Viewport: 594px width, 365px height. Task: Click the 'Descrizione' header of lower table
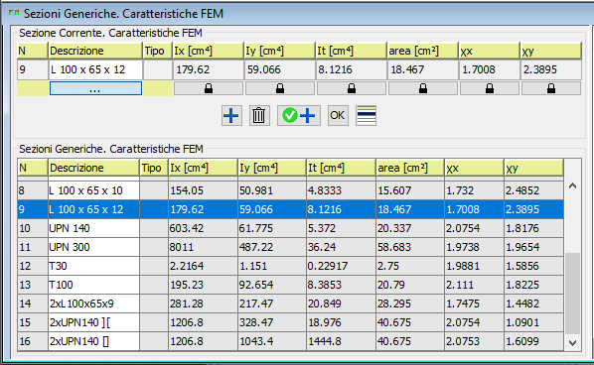[x=93, y=168]
